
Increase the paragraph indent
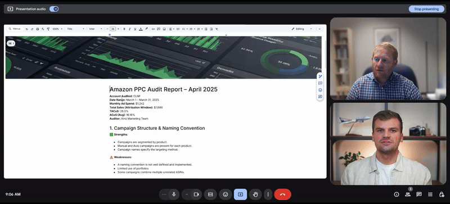coord(211,29)
